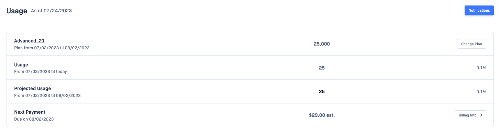Click the plan period text under Advanced_21

click(x=52, y=48)
